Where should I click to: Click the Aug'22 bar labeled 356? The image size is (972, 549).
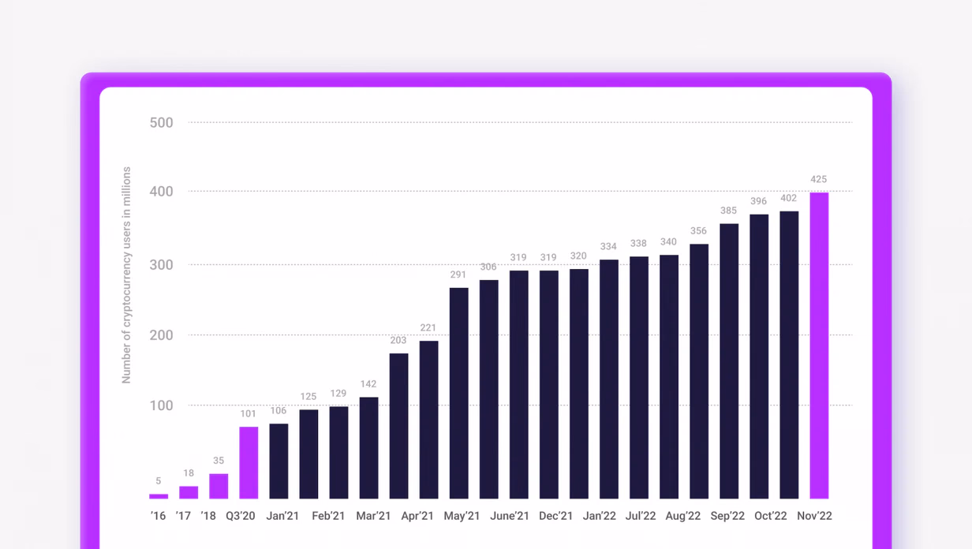point(699,372)
